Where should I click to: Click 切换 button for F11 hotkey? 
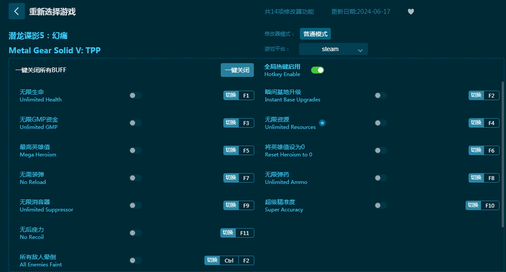coord(228,233)
